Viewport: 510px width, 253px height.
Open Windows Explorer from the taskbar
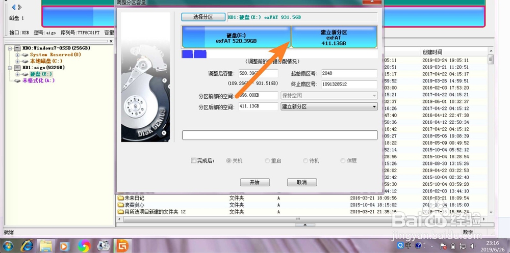pos(46,246)
